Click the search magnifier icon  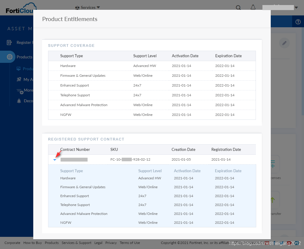pyautogui.click(x=238, y=7)
